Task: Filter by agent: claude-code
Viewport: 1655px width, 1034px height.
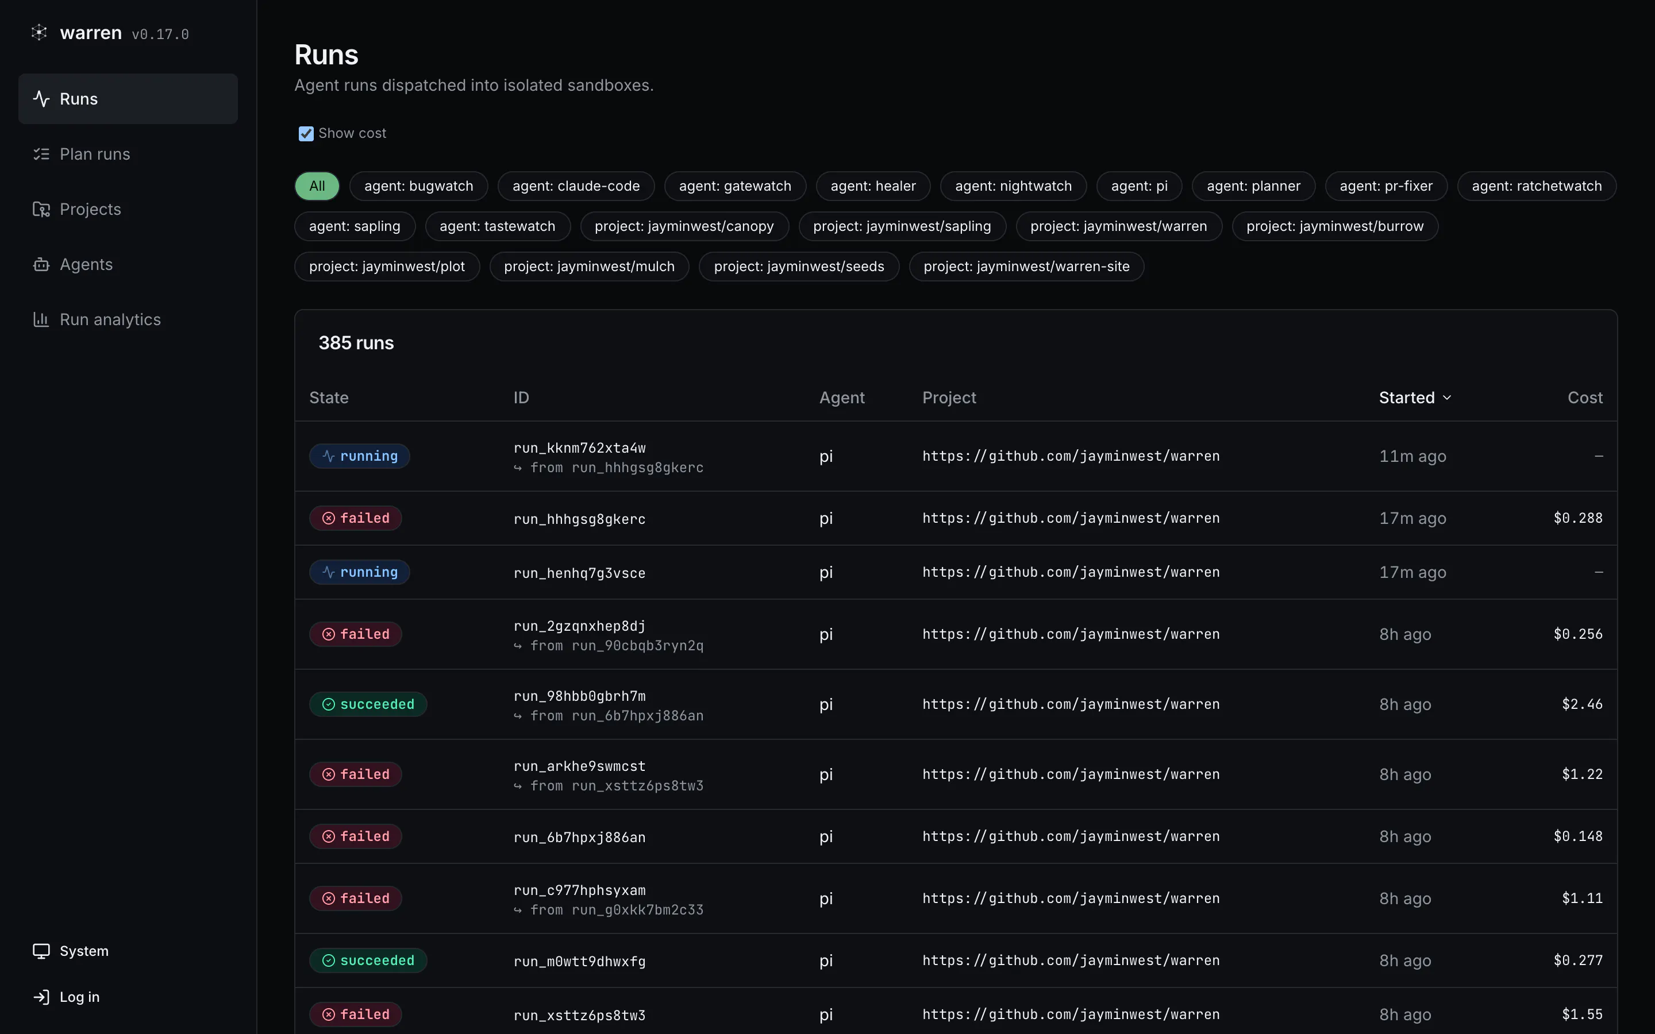Action: click(x=576, y=186)
